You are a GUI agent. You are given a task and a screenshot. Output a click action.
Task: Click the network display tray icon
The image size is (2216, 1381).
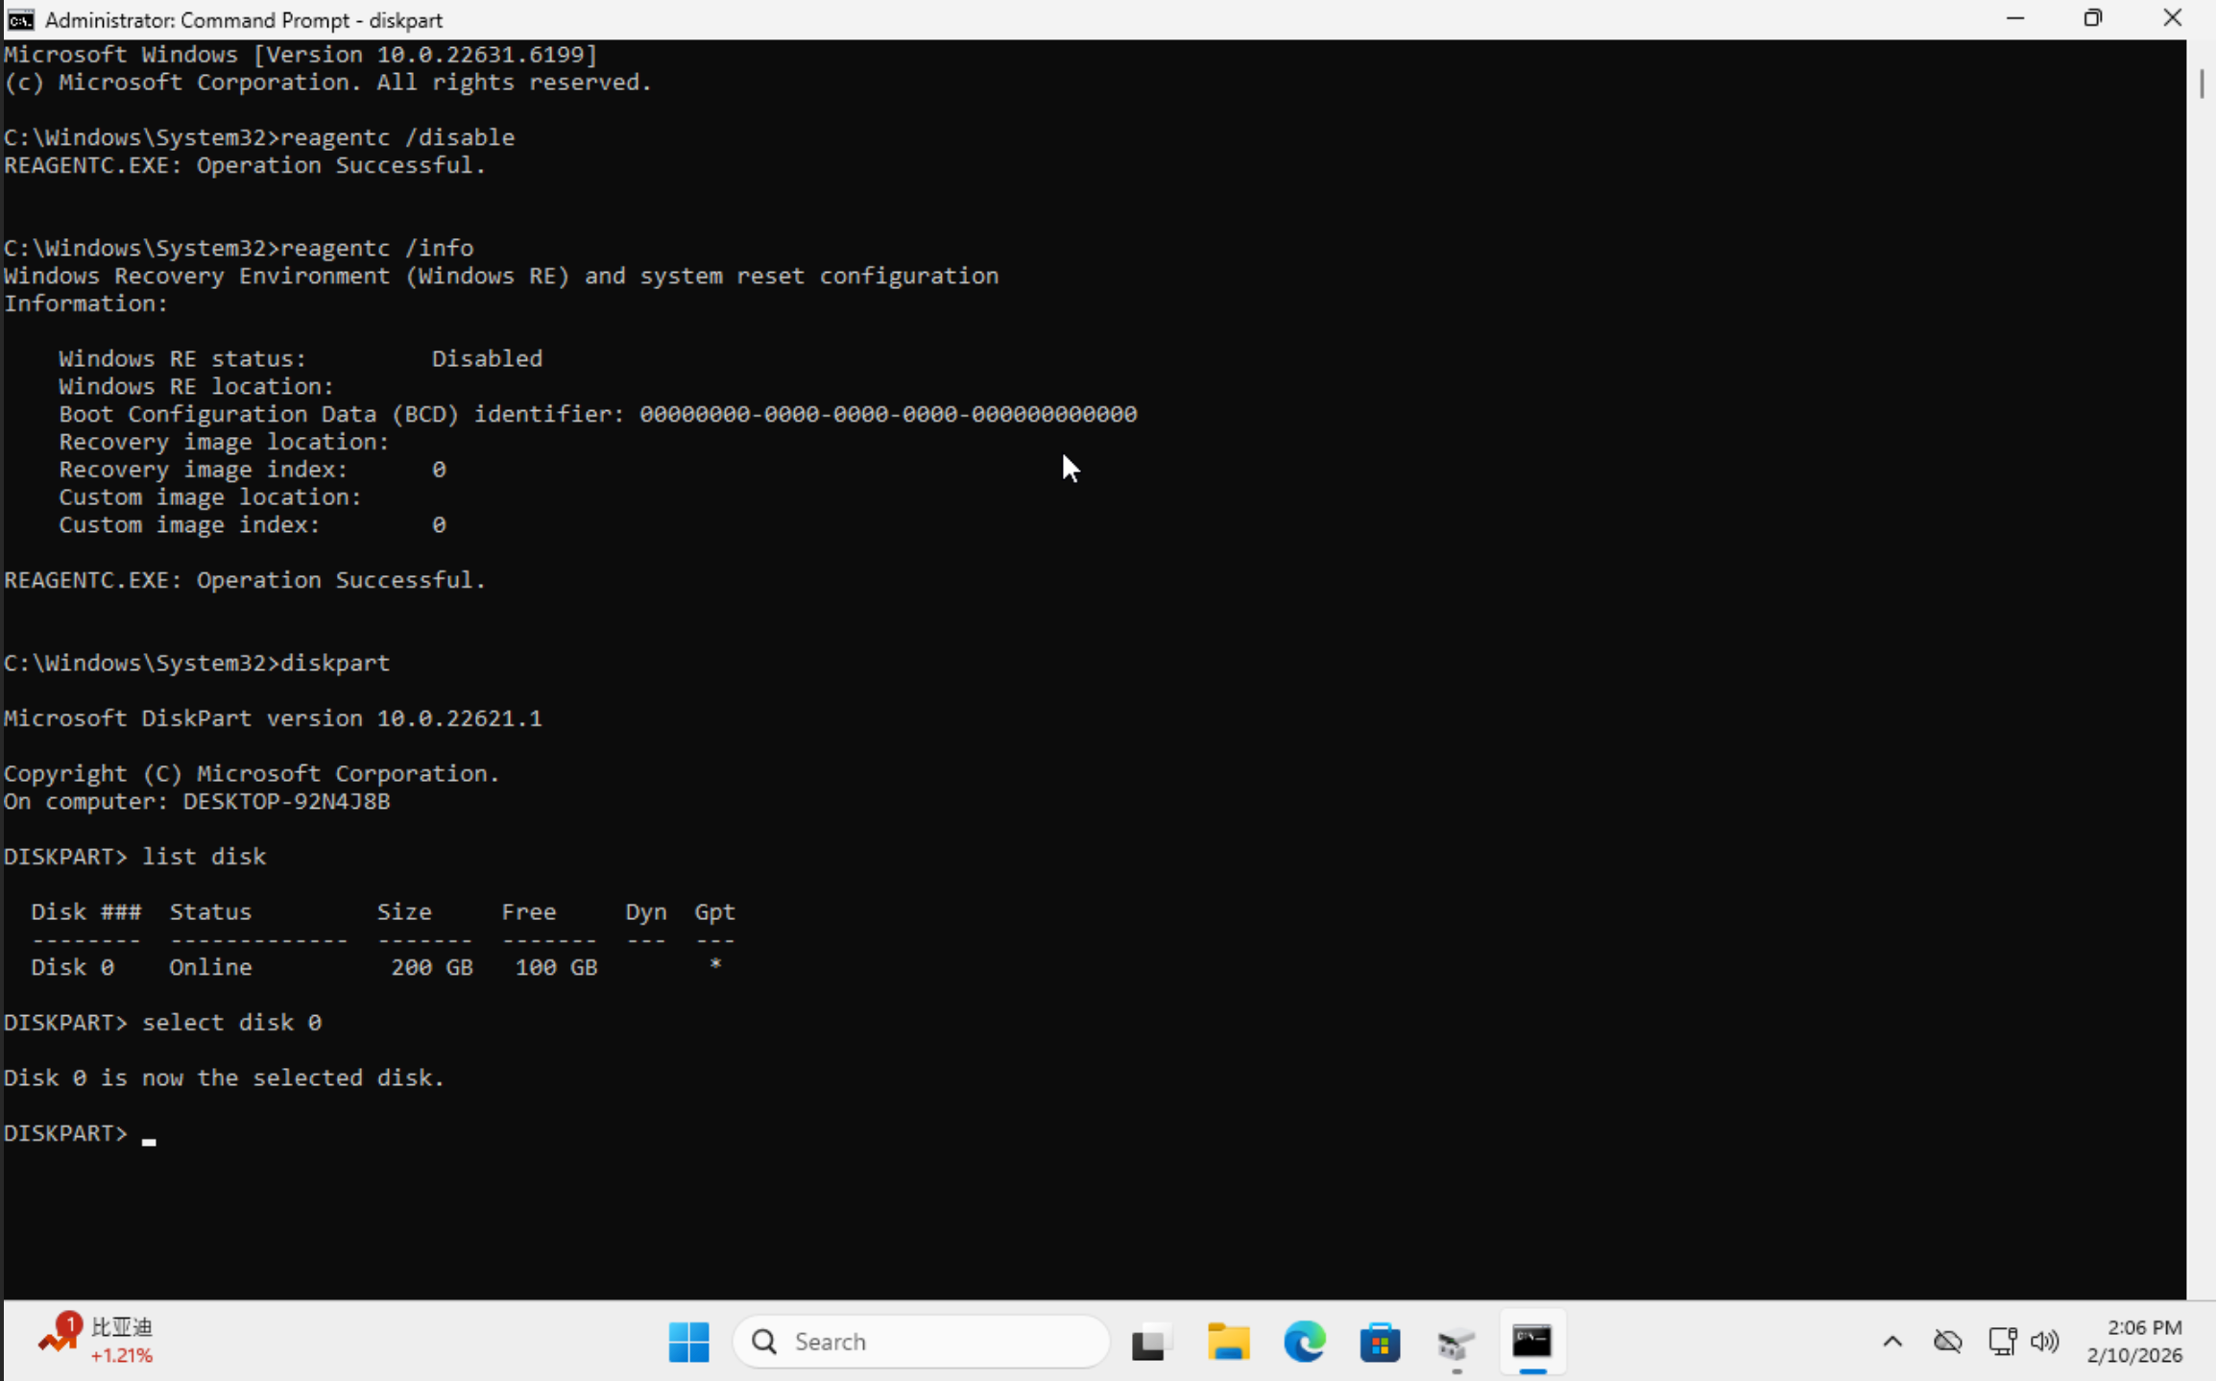pyautogui.click(x=2002, y=1341)
